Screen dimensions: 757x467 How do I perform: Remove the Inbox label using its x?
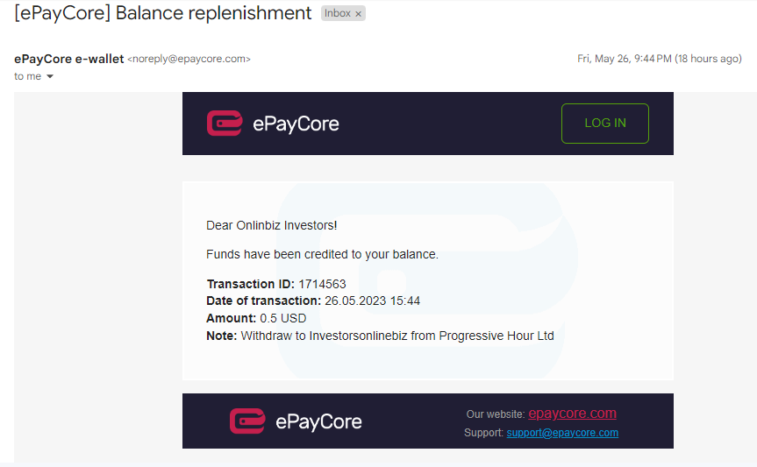[358, 14]
